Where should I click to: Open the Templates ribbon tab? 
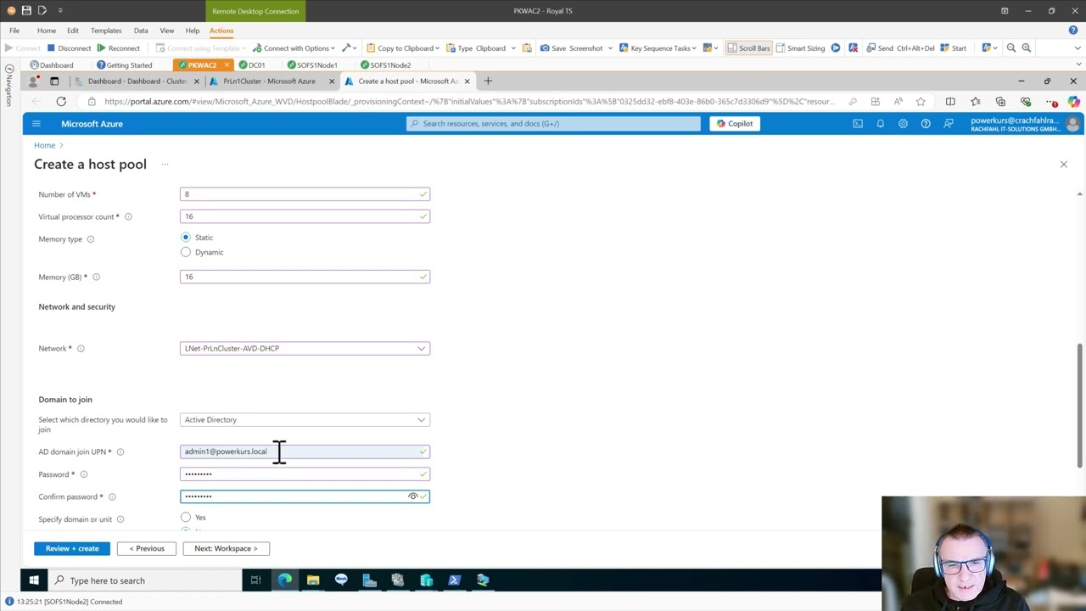click(x=106, y=31)
